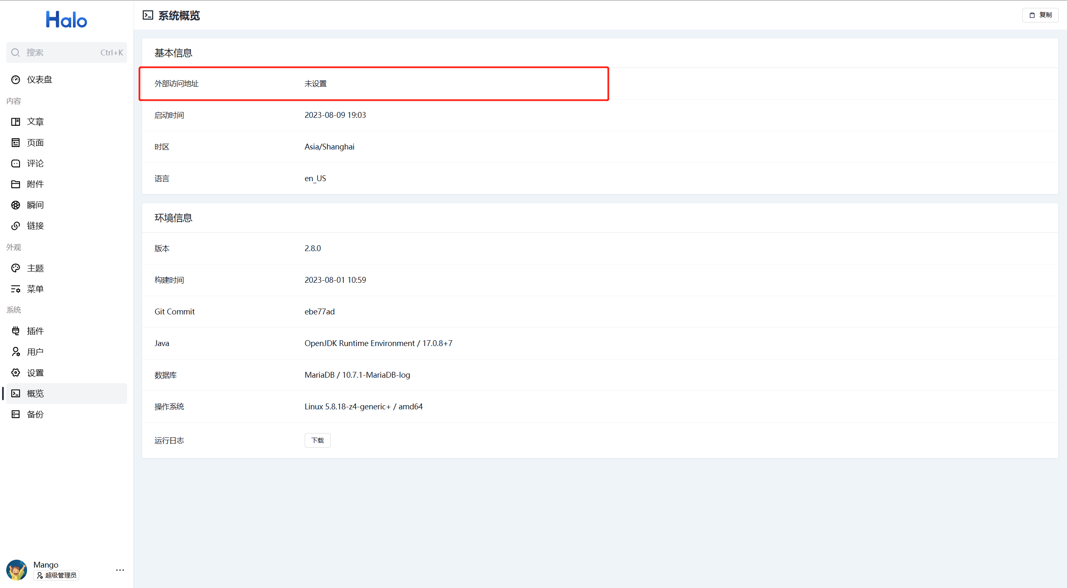The height and width of the screenshot is (588, 1067).
Task: Click the posts book icon
Action: 15,122
